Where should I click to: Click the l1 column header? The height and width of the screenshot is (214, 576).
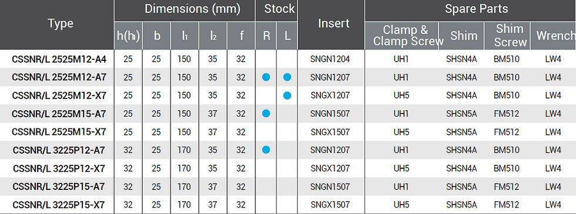(x=185, y=36)
